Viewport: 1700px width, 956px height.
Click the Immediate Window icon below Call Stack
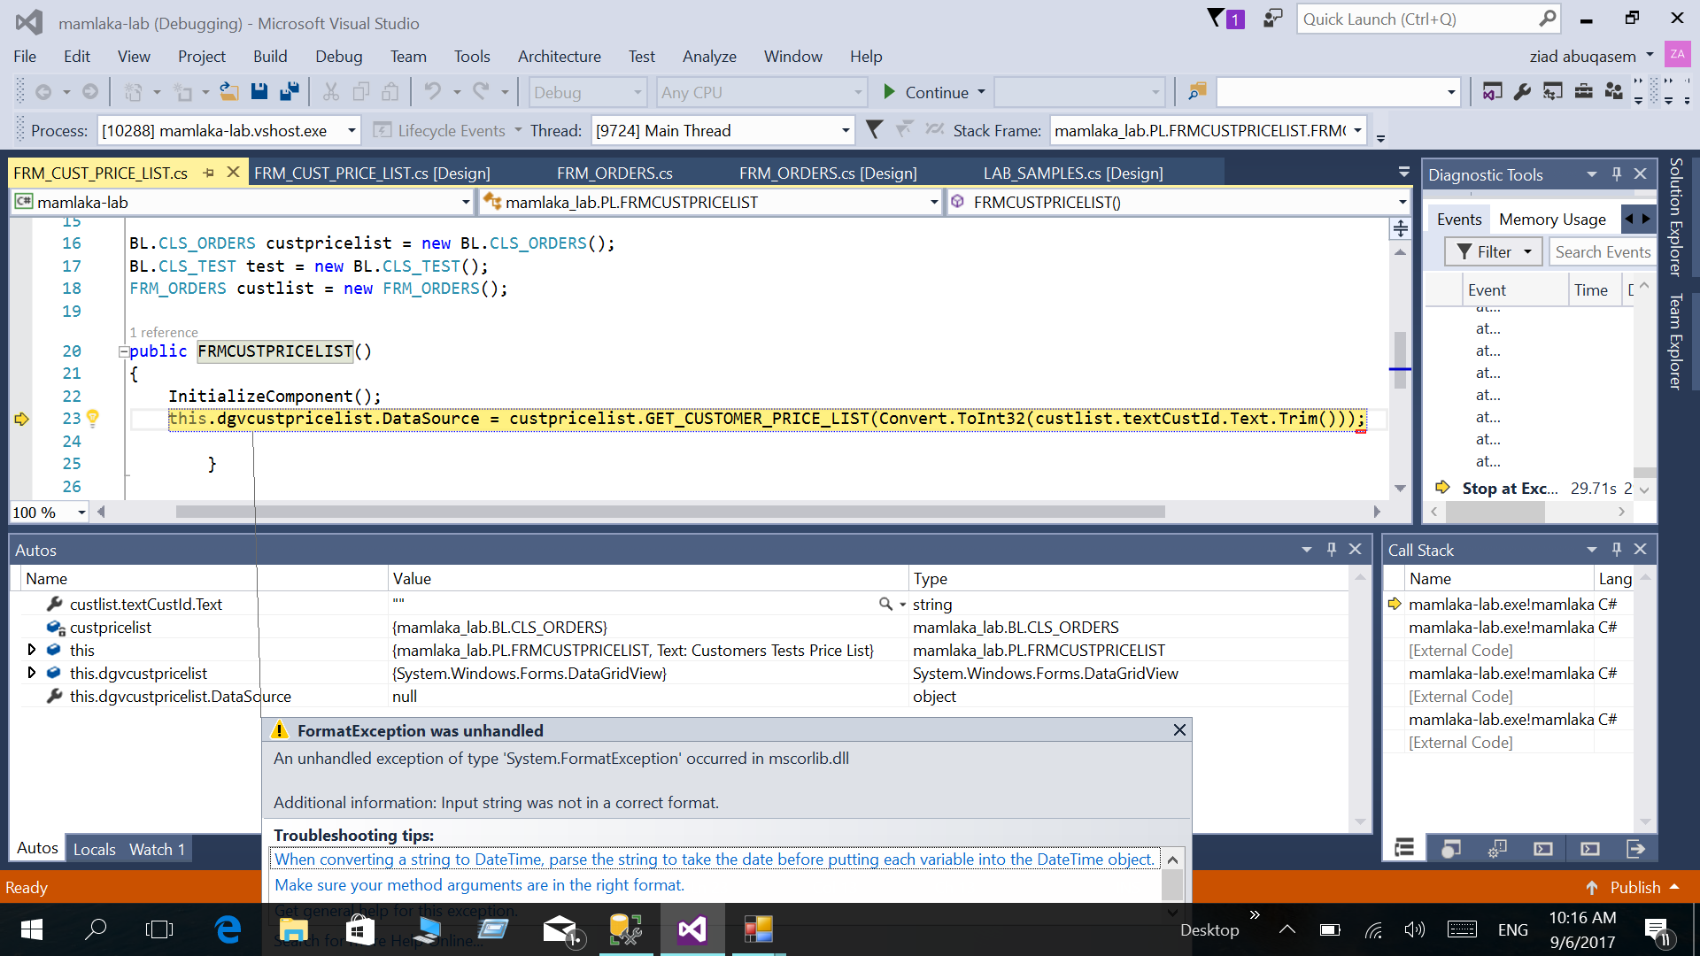tap(1544, 848)
